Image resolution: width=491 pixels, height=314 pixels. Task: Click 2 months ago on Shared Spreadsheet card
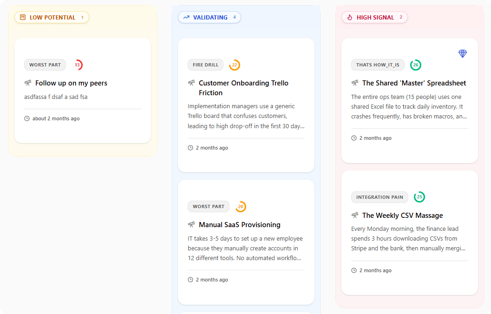(x=375, y=138)
